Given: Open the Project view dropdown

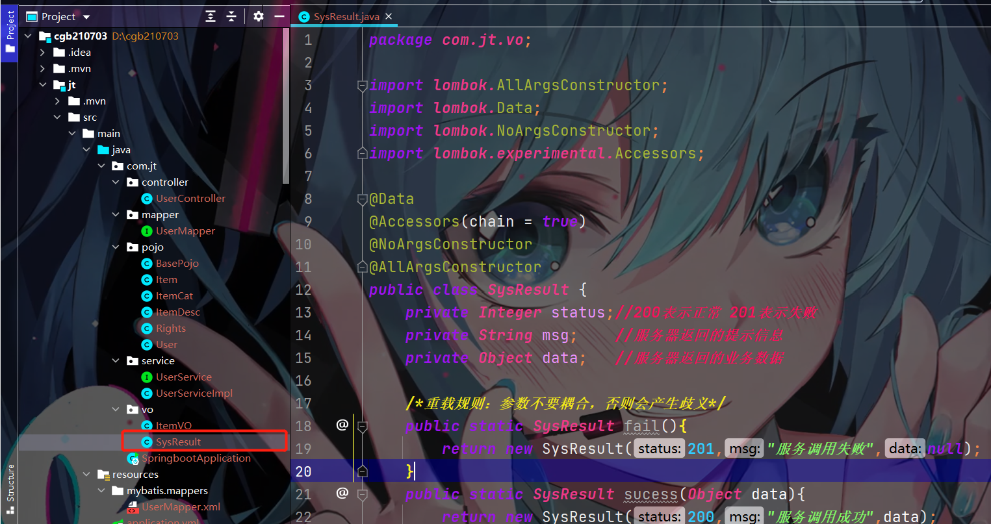Looking at the screenshot, I should pyautogui.click(x=87, y=17).
